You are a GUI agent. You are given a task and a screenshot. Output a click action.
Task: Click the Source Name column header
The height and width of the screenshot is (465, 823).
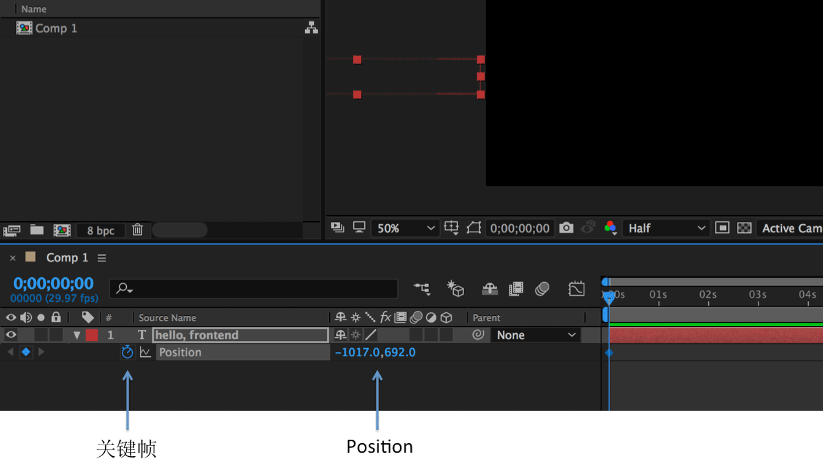tap(167, 317)
